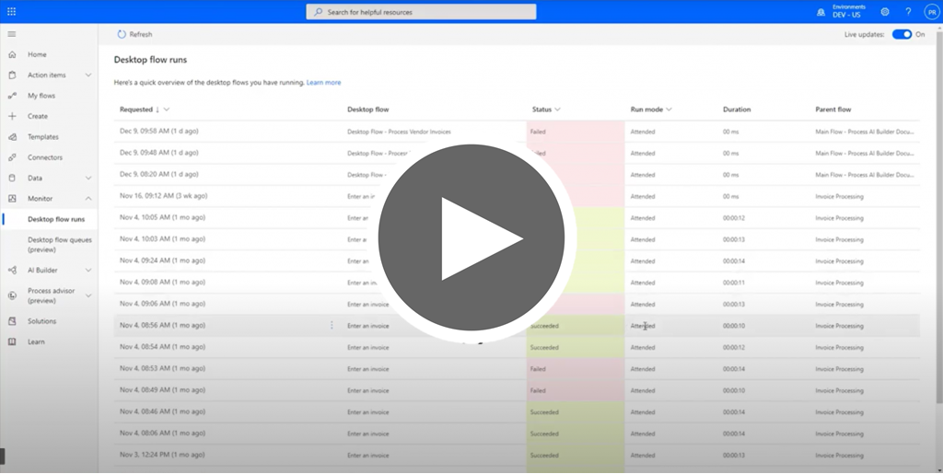Open Enter an invoice for Nov 4, 08:46 AM
Image resolution: width=943 pixels, height=474 pixels.
coord(368,412)
